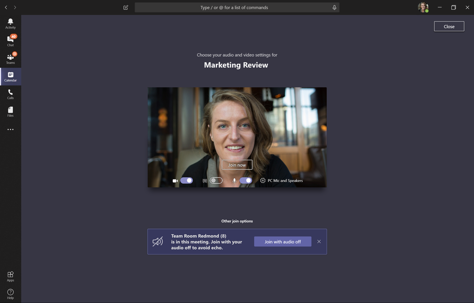The image size is (474, 303).
Task: Open the Calls section
Action: point(10,94)
